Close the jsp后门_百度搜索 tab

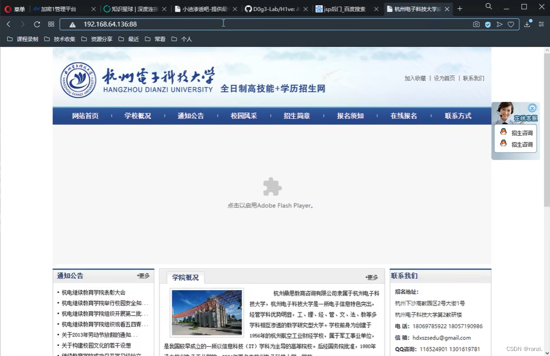click(x=376, y=9)
